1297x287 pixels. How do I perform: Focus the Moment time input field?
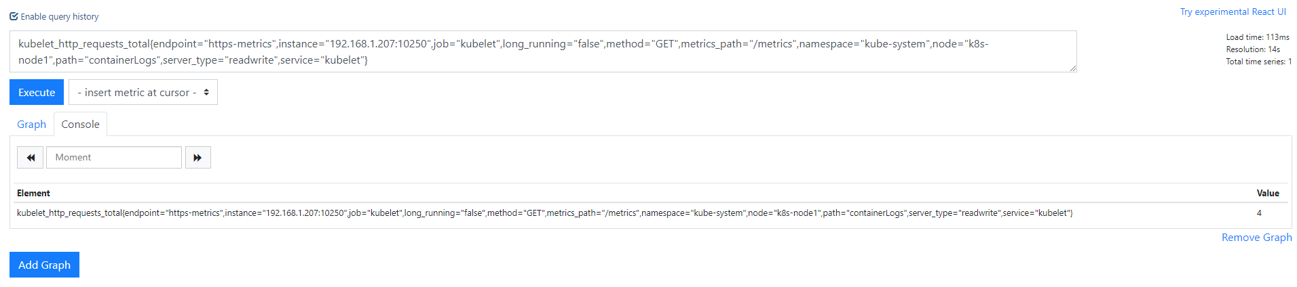[113, 157]
